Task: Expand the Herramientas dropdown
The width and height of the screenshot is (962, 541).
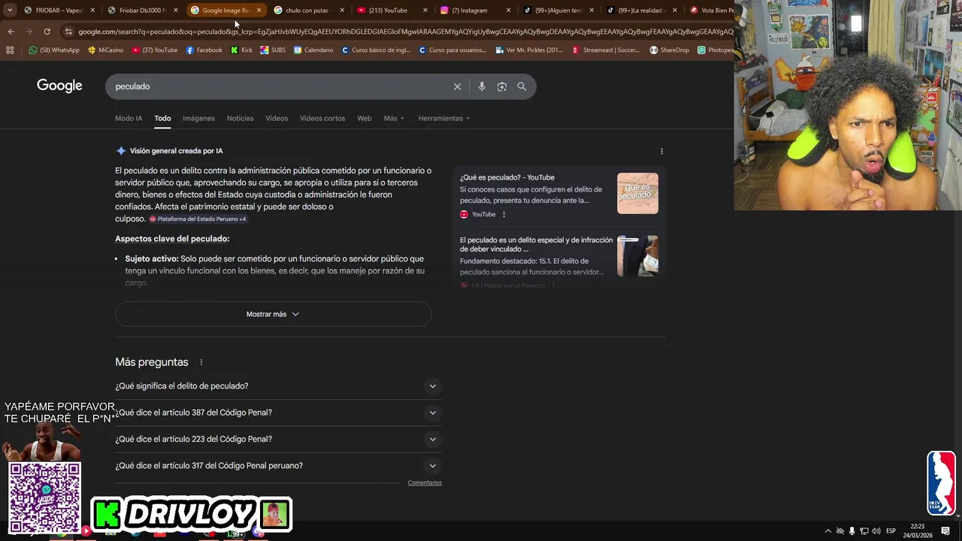Action: 444,118
